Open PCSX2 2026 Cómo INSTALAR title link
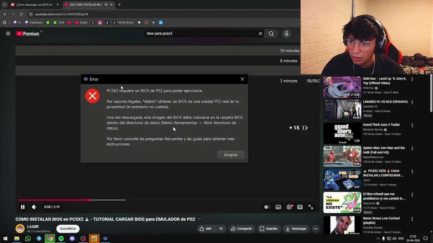The image size is (433, 243). [x=383, y=173]
